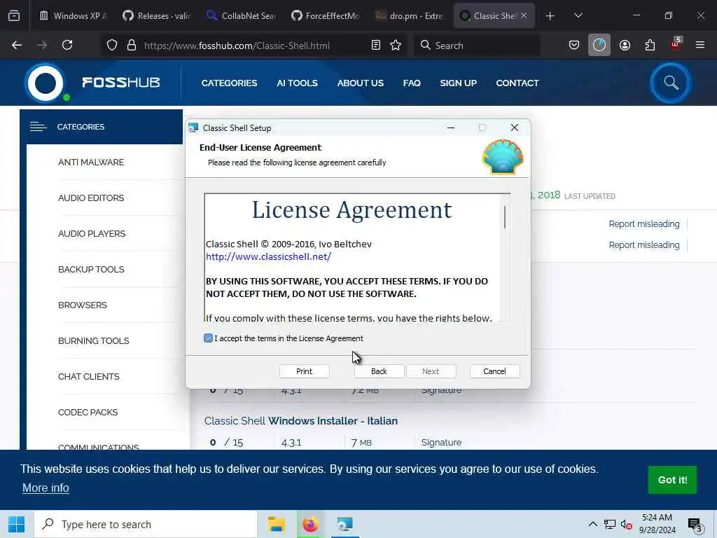Click the network icon in system tray
This screenshot has width=717, height=538.
click(x=610, y=525)
